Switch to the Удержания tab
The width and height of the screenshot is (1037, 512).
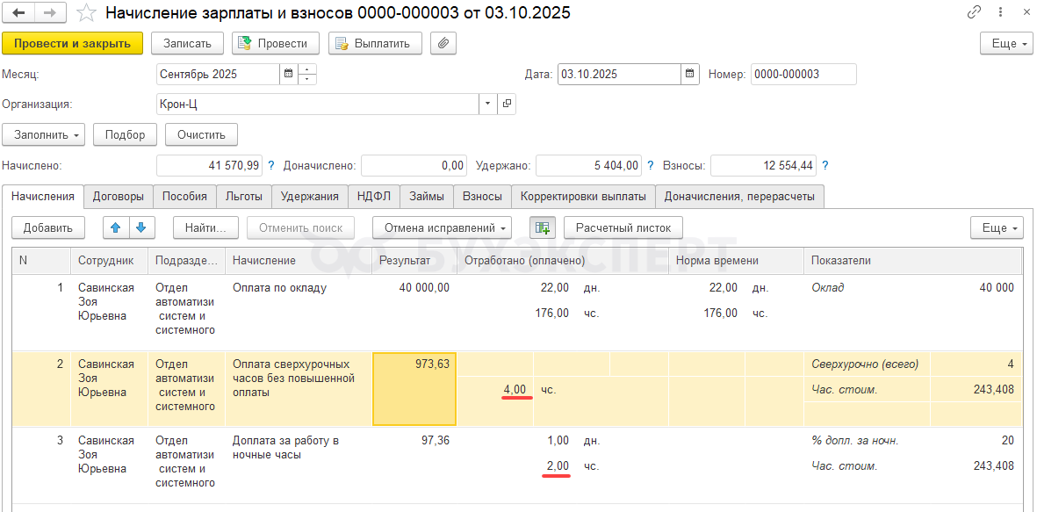309,197
